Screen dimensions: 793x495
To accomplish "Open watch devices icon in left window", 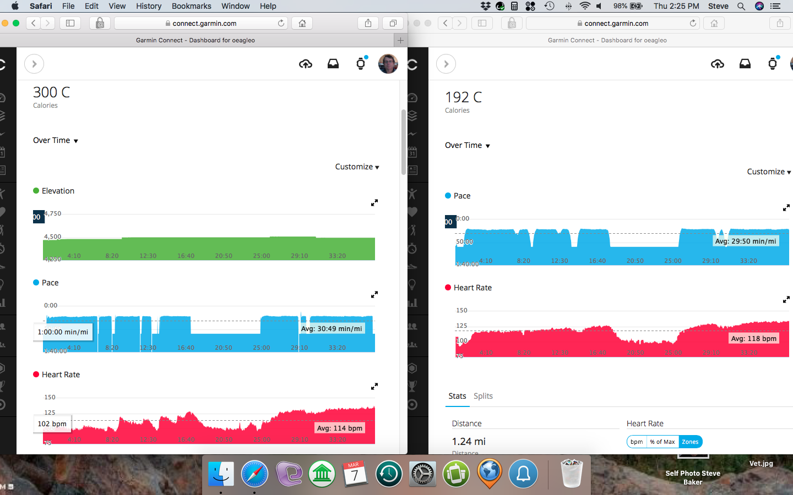I will pos(361,64).
